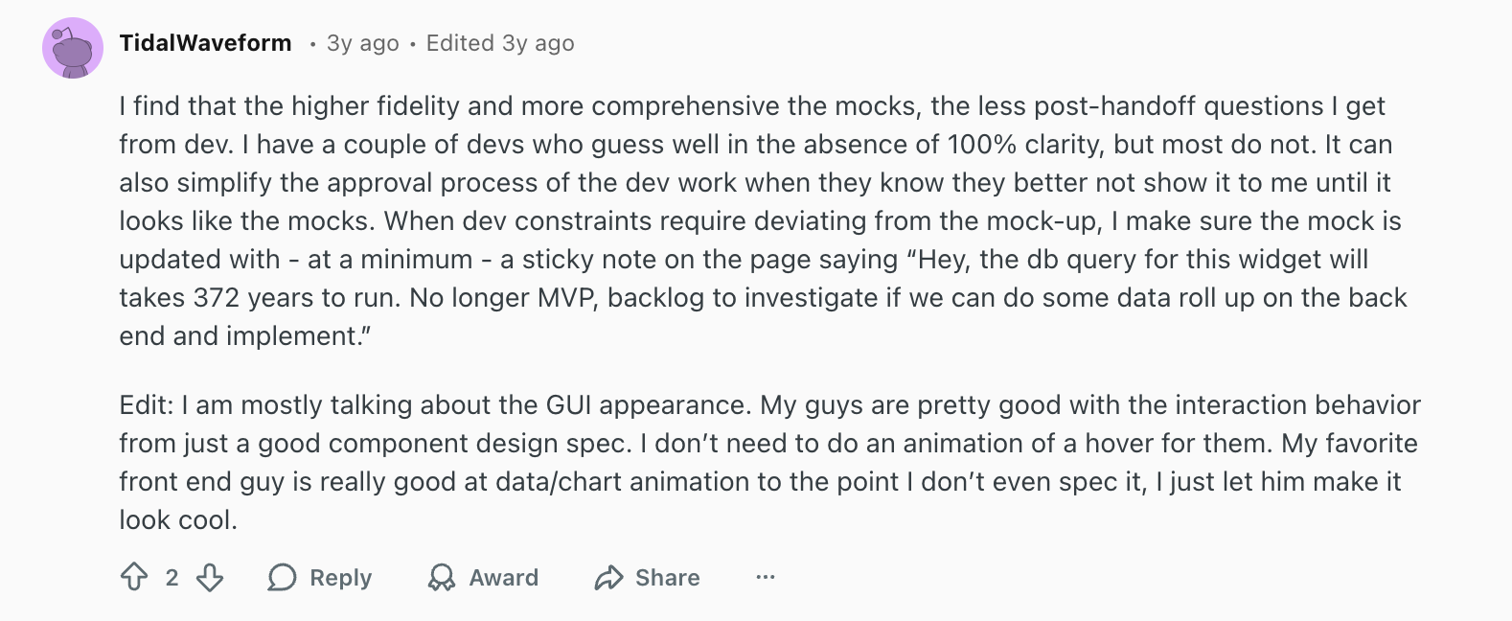The image size is (1512, 621).
Task: Click the Award ribbon icon
Action: pos(442,577)
